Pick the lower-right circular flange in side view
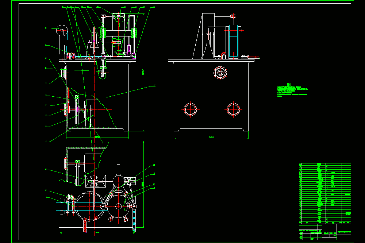The height and width of the screenshot is (243, 365). pos(233,109)
